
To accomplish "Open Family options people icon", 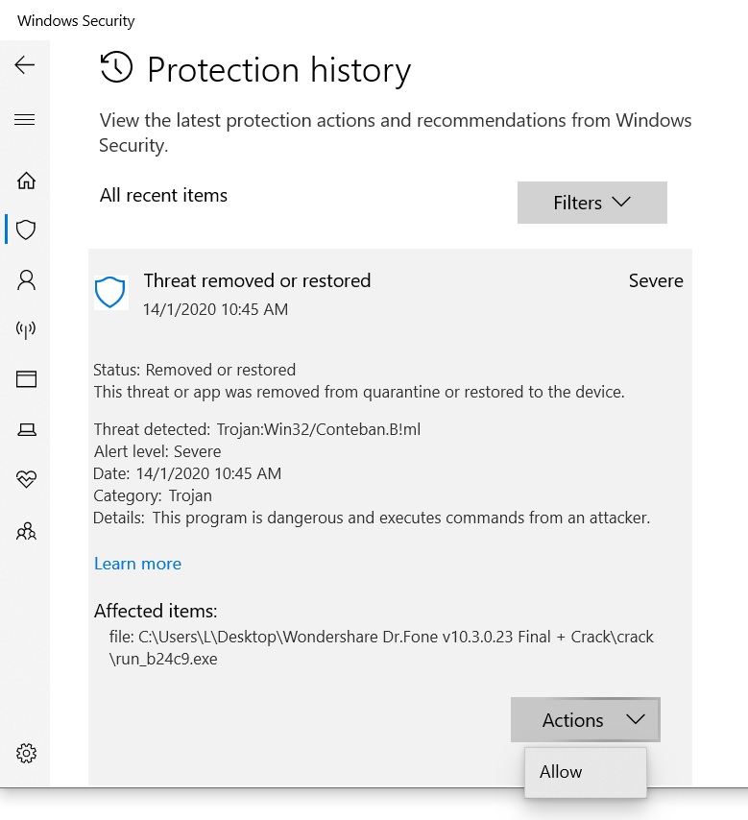I will pos(26,531).
